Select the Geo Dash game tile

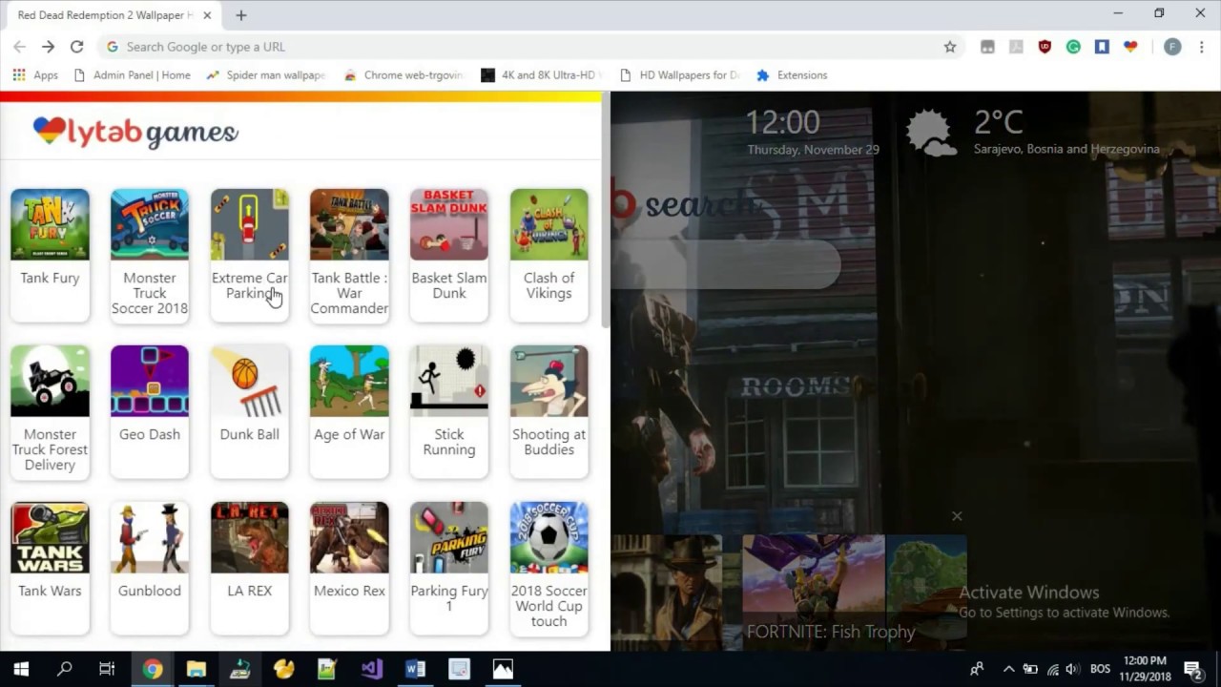(149, 382)
